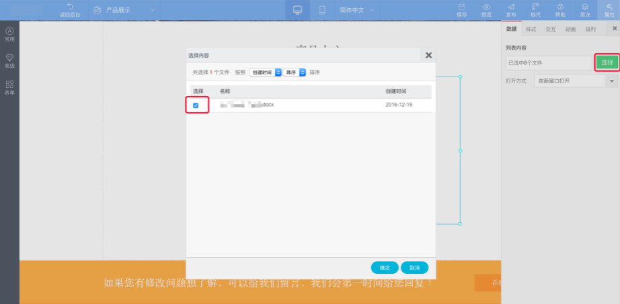Viewport: 620px width, 304px height.
Task: Switch to mobile preview device icon
Action: click(322, 9)
